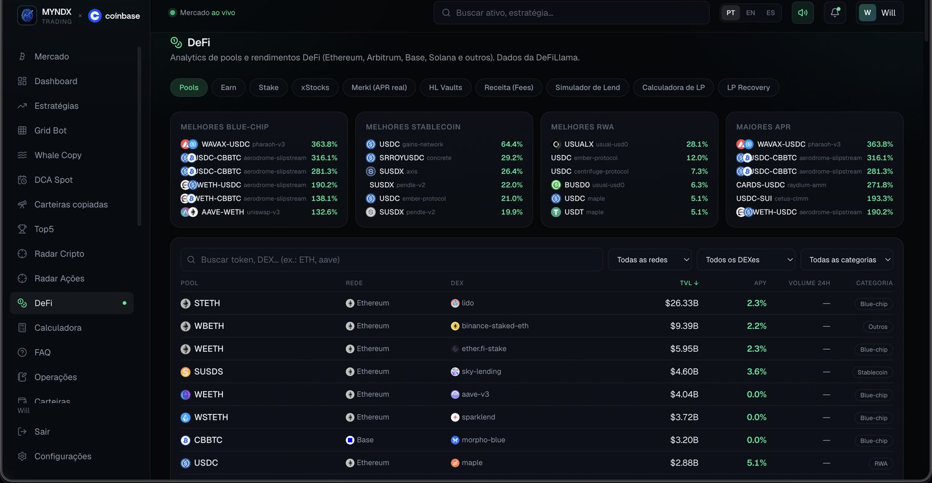Open the Will user profile menu
This screenshot has width=932, height=483.
point(880,12)
